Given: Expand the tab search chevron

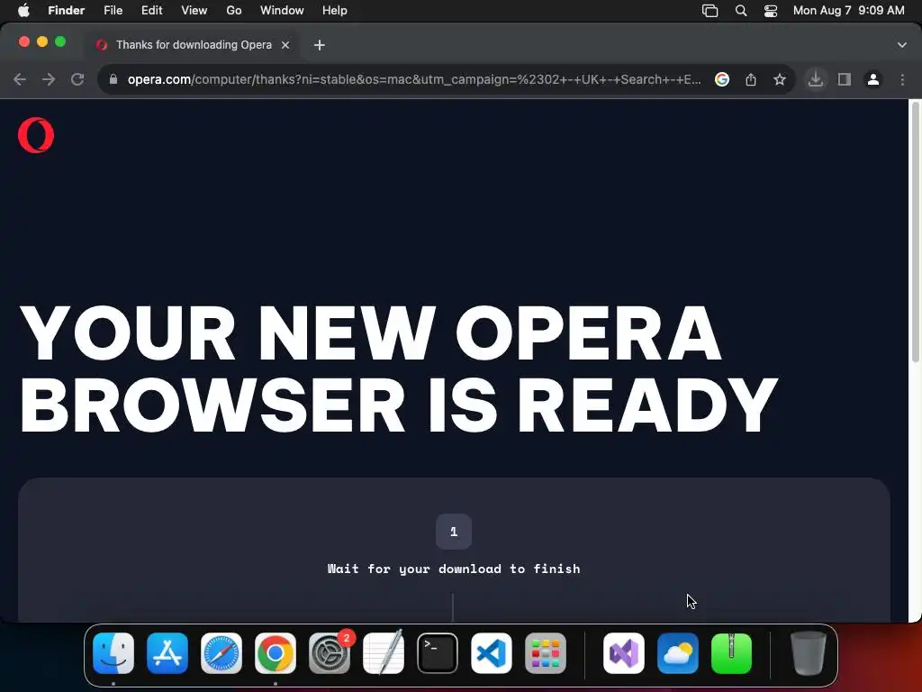Looking at the screenshot, I should point(902,45).
